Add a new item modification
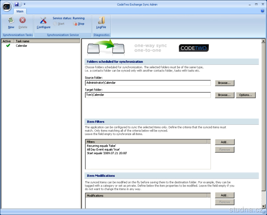 click(225, 195)
